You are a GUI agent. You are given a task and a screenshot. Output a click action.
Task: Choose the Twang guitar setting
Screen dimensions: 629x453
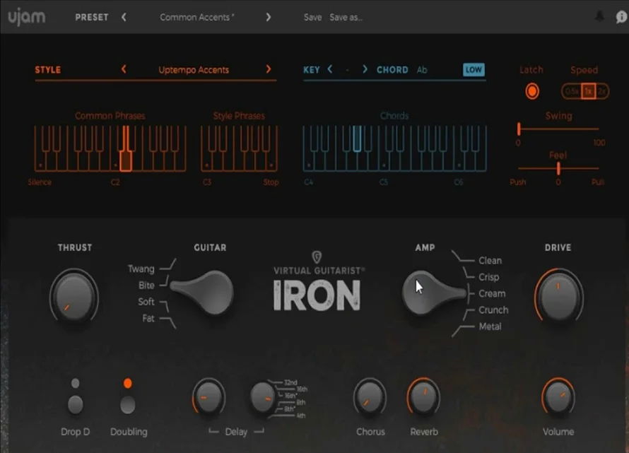click(141, 269)
